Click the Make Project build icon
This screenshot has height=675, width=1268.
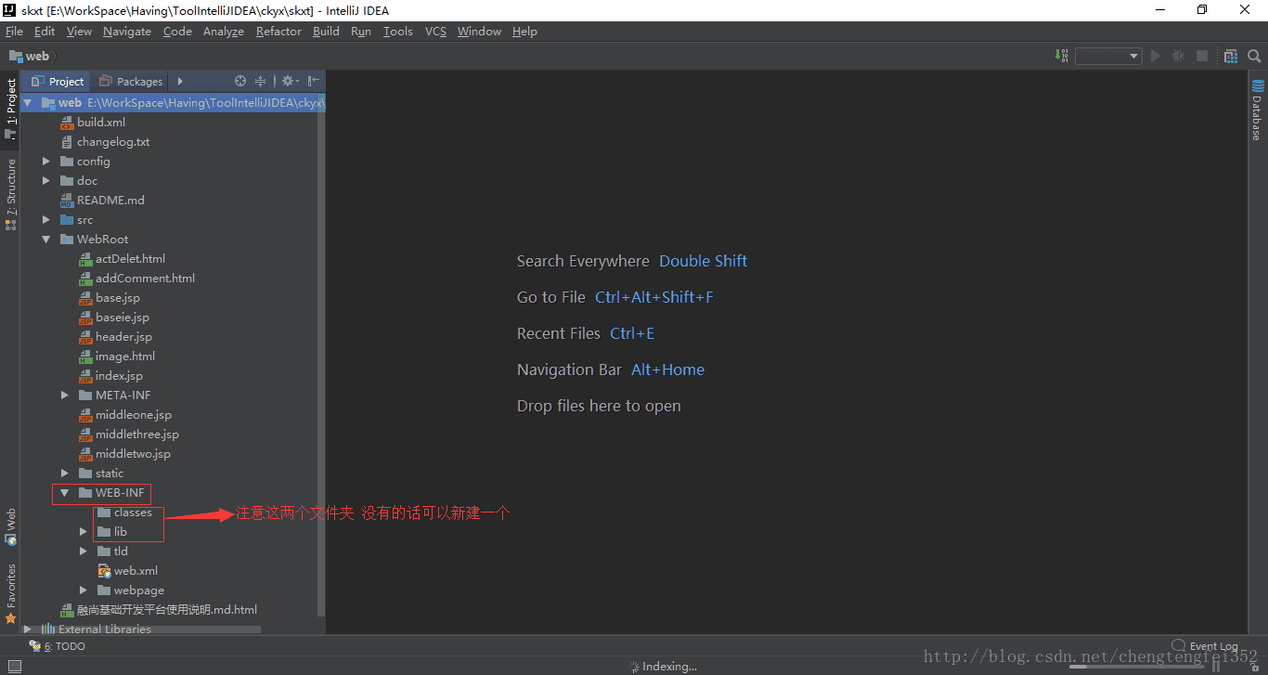point(1062,56)
